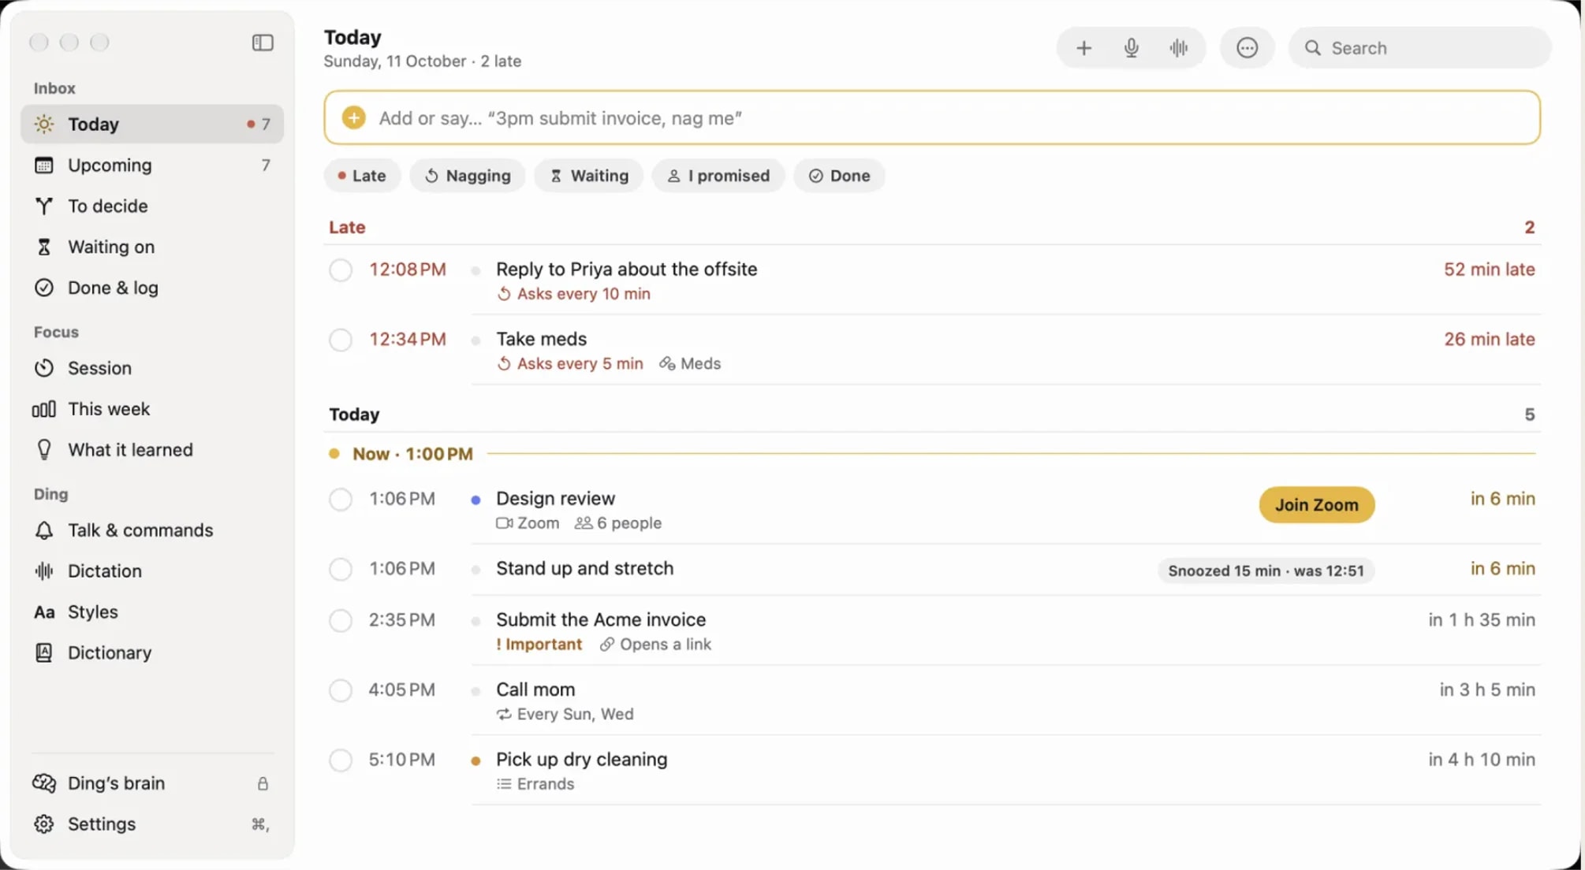Mark Submit the Acme invoice done

(341, 621)
